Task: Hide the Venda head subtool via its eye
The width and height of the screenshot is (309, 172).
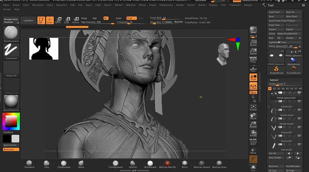Action: [x=299, y=110]
